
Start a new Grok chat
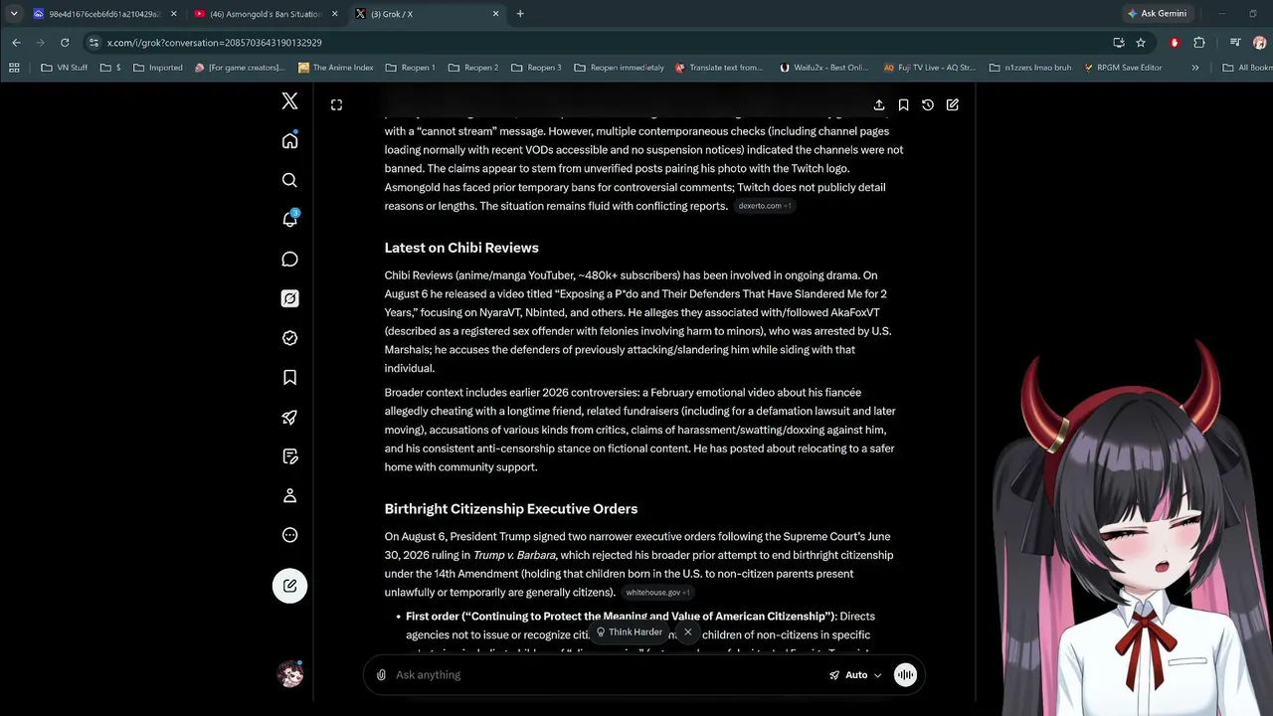click(x=952, y=104)
